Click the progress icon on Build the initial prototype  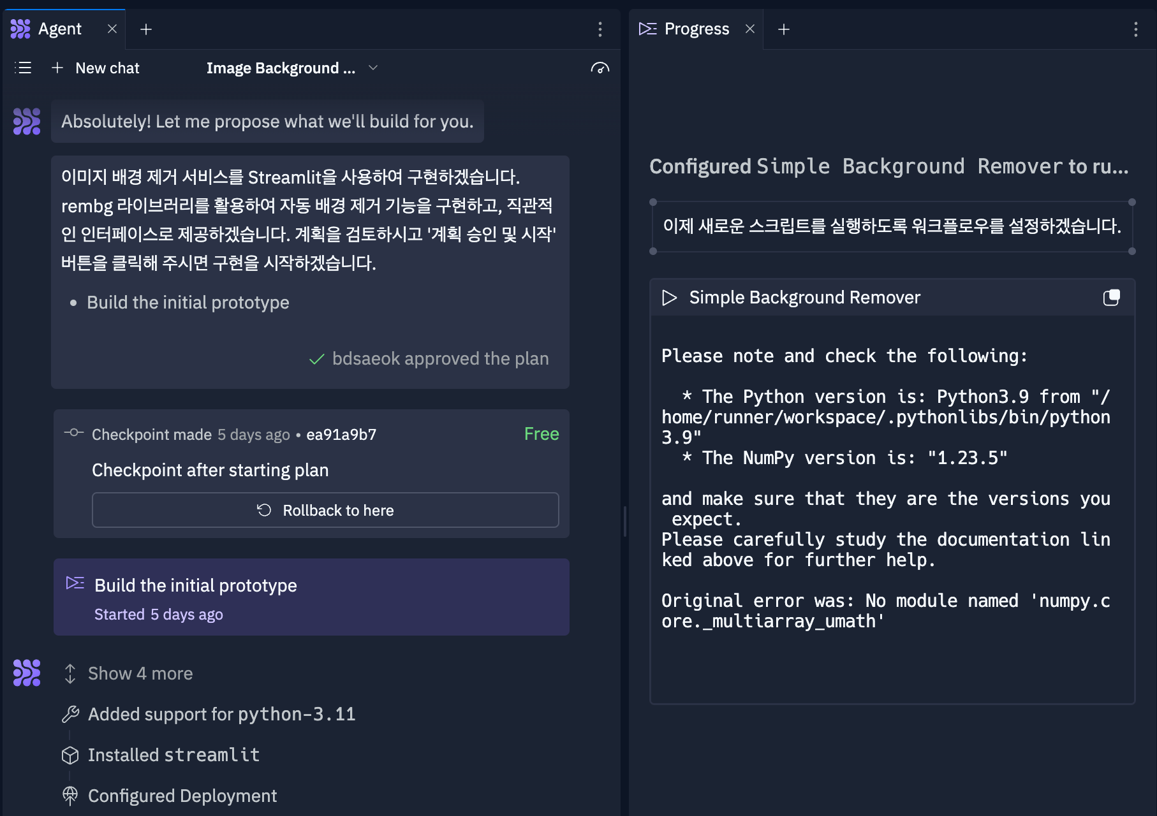pos(75,583)
